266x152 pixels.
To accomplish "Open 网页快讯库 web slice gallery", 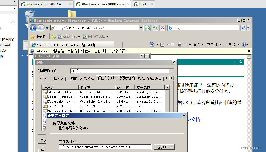I will click(96, 37).
